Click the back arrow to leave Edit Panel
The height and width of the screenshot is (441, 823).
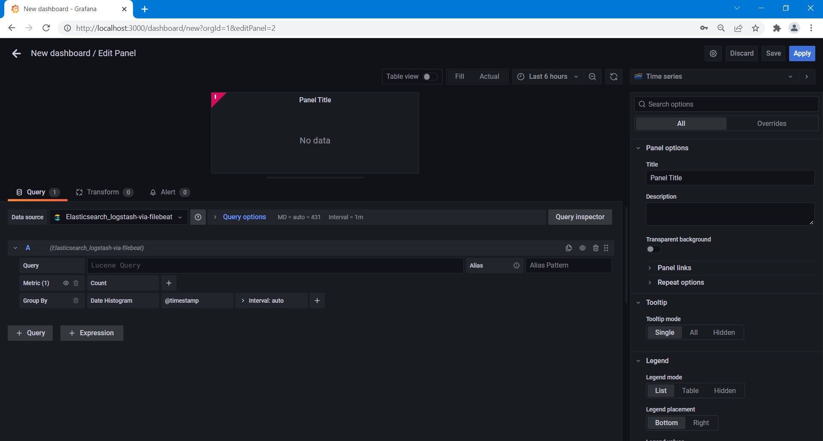(16, 54)
